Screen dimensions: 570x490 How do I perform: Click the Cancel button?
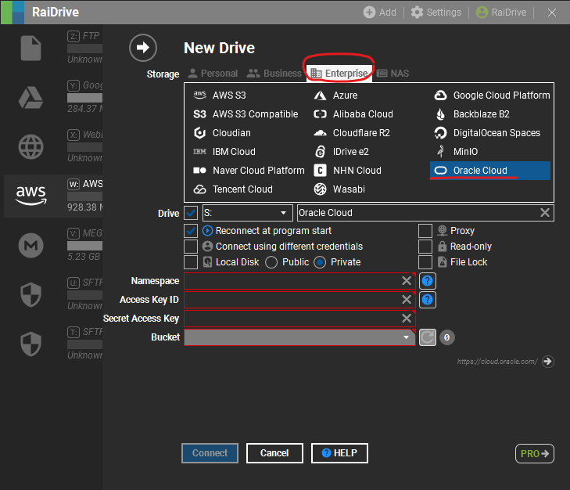click(x=274, y=453)
